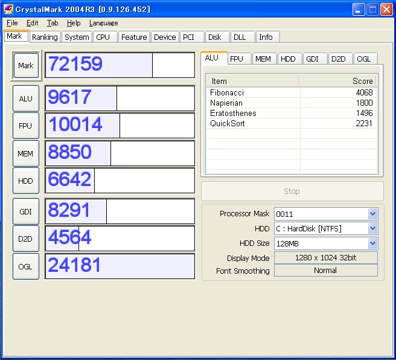Click the HDD score value 6642
Image resolution: width=396 pixels, height=360 pixels.
(x=69, y=179)
